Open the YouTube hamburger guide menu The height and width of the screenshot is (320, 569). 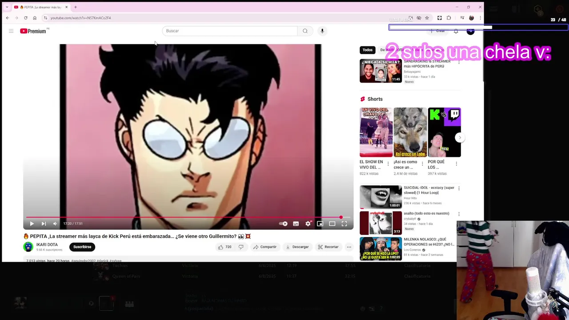pos(11,31)
